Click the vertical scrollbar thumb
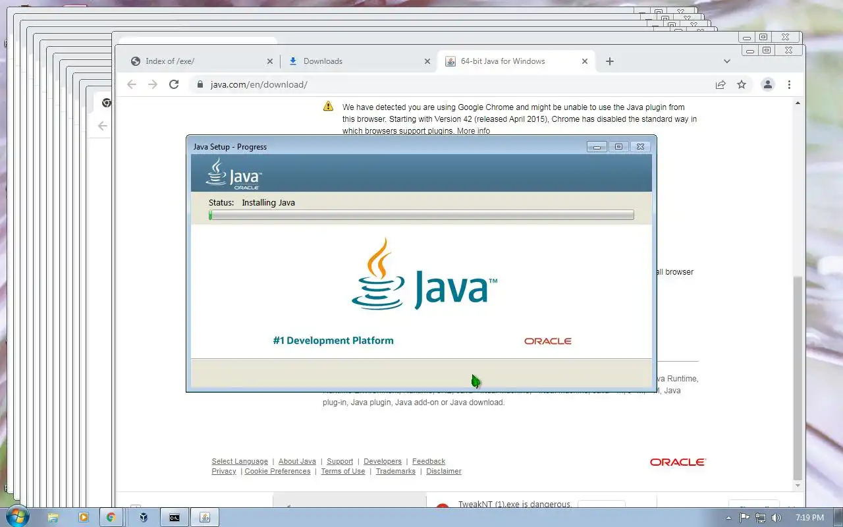The width and height of the screenshot is (843, 527). 798,377
